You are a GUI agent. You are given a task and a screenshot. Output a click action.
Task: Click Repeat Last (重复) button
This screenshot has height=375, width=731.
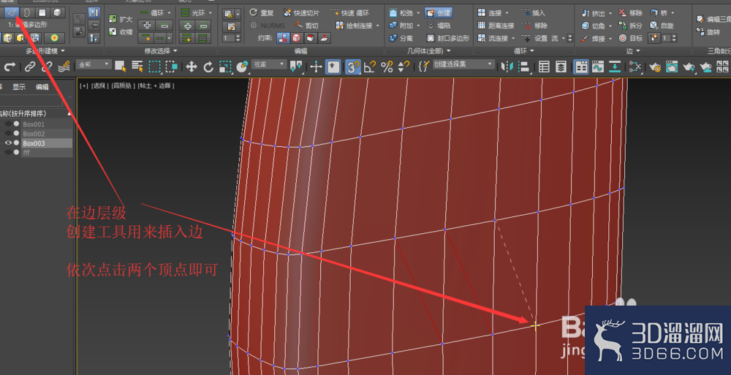tap(262, 12)
